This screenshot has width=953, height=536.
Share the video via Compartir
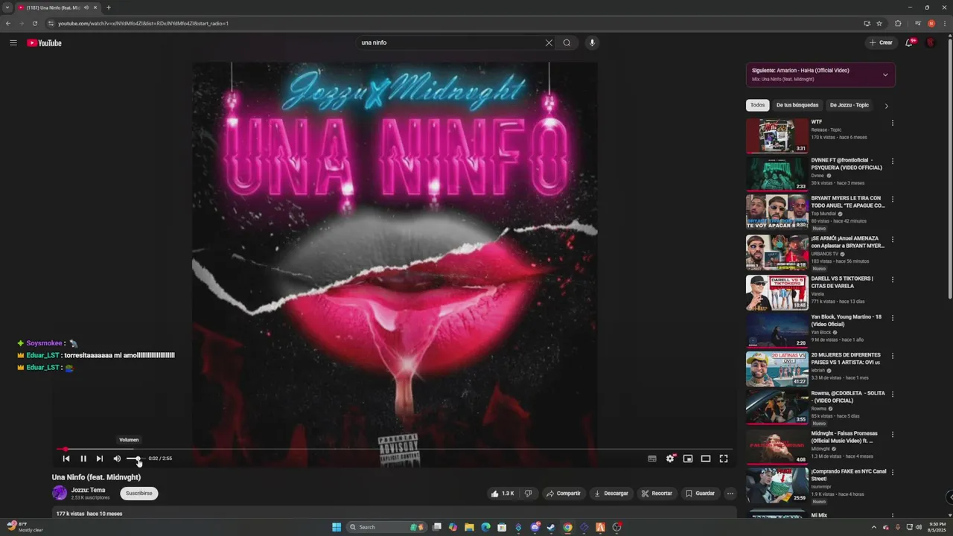pos(563,494)
